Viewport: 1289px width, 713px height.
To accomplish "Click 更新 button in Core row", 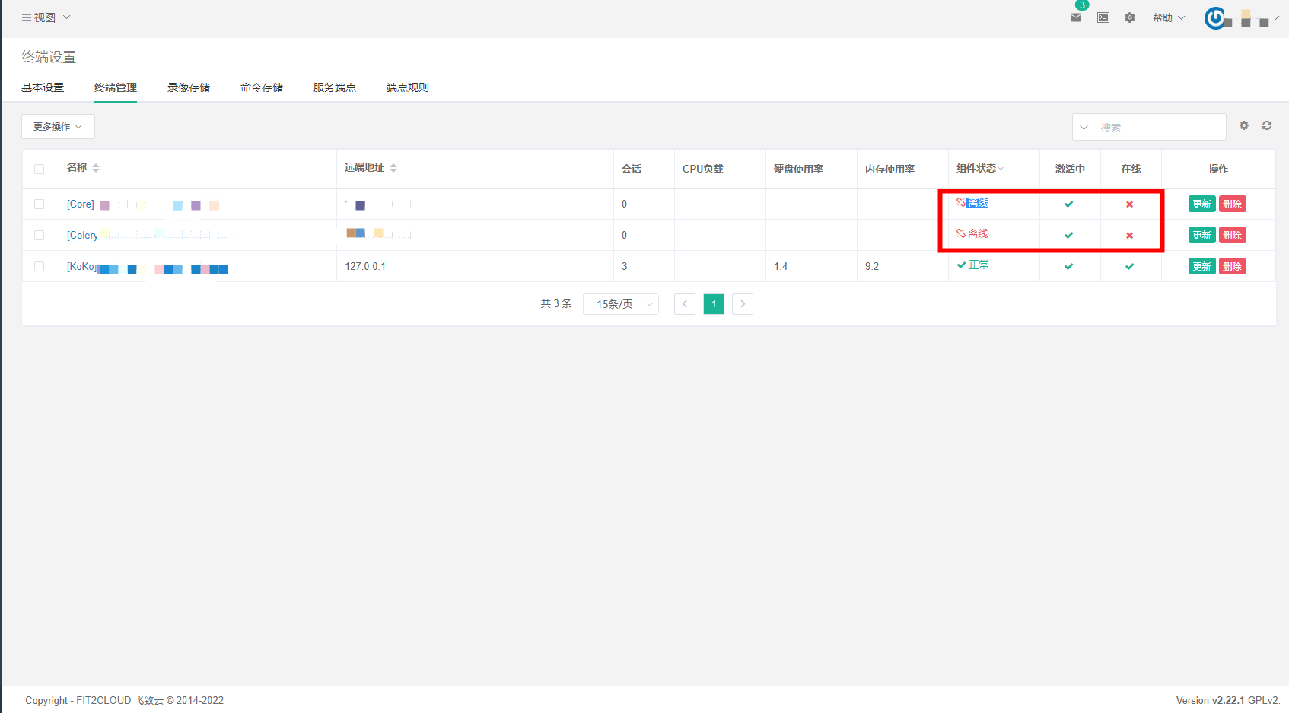I will point(1202,204).
